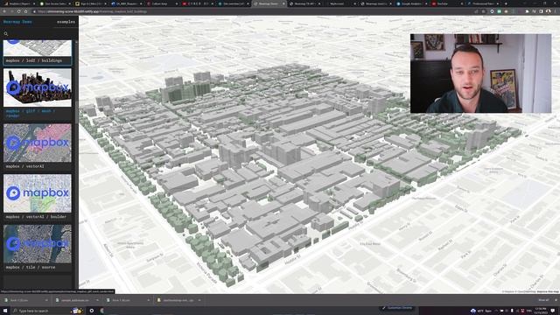Screen dimensions: 560x315
Task: Click the share page icon in address bar
Action: point(476,11)
